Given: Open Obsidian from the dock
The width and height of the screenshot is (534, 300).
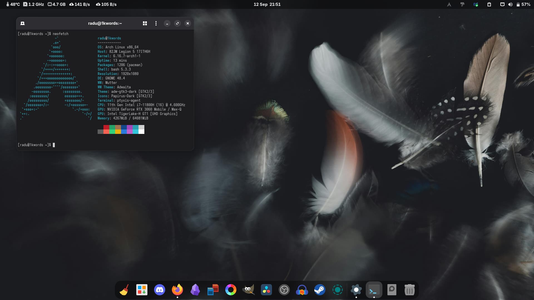Looking at the screenshot, I should pos(195,290).
